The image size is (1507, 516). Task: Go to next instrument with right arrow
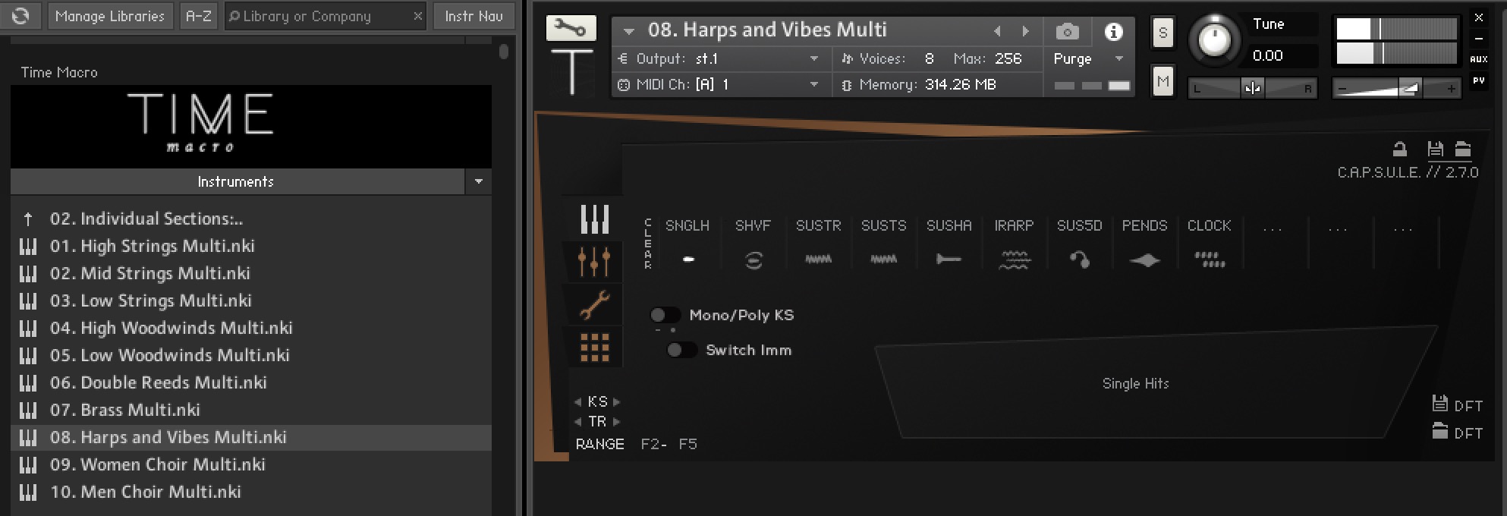click(1026, 31)
